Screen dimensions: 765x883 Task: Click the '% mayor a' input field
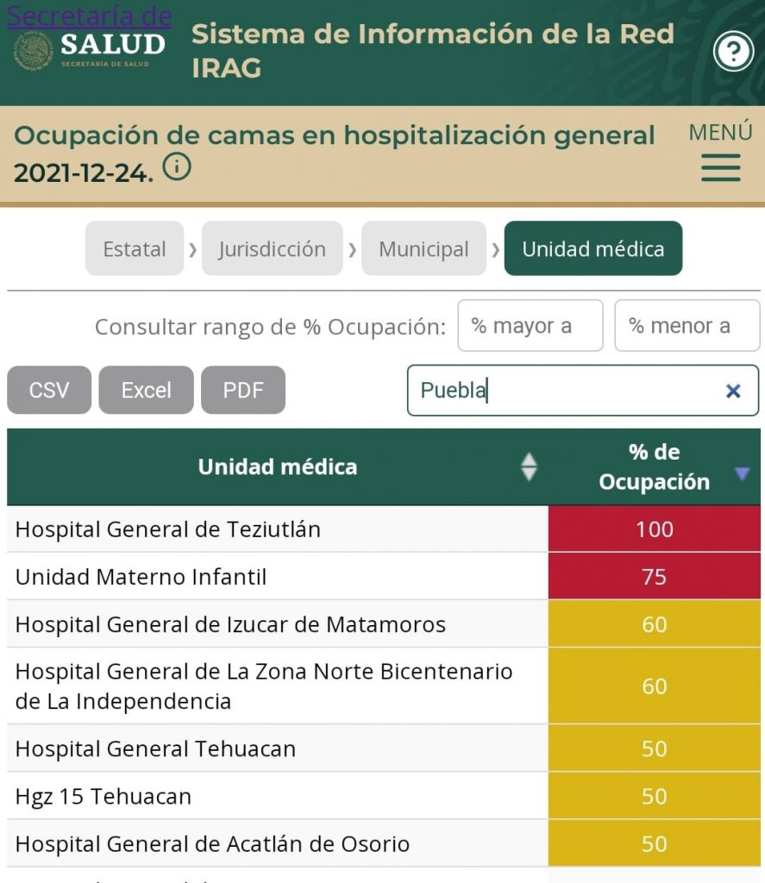530,326
